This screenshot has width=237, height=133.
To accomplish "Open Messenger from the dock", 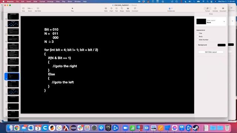I will click(x=174, y=128).
